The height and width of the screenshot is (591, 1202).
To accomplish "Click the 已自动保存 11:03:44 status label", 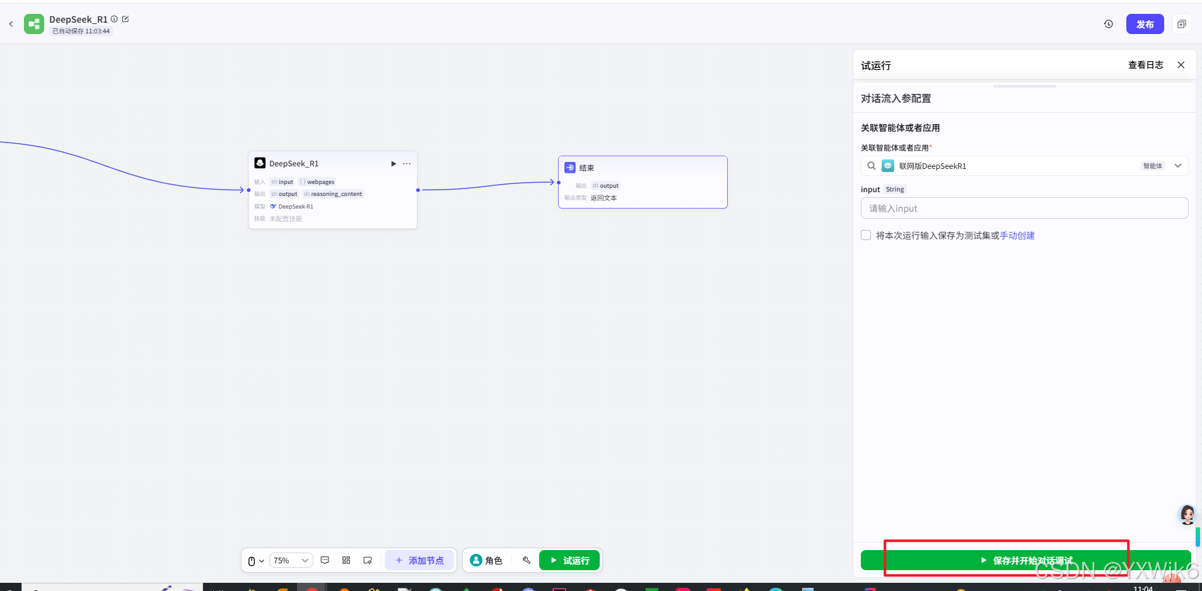I will coord(81,31).
